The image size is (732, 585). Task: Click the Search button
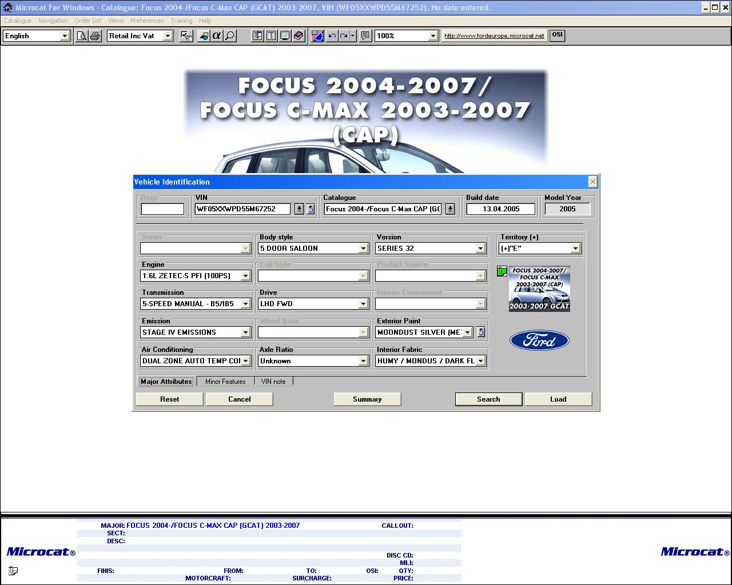tap(488, 399)
